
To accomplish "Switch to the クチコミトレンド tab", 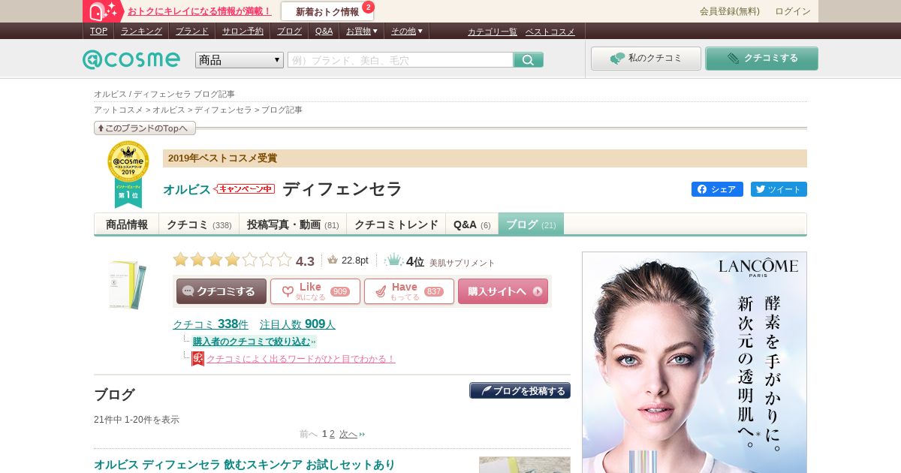I will pos(396,224).
